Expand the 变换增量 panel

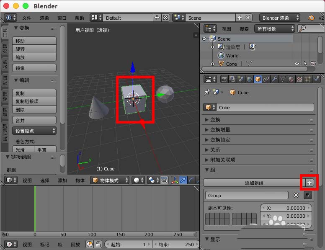pyautogui.click(x=220, y=130)
